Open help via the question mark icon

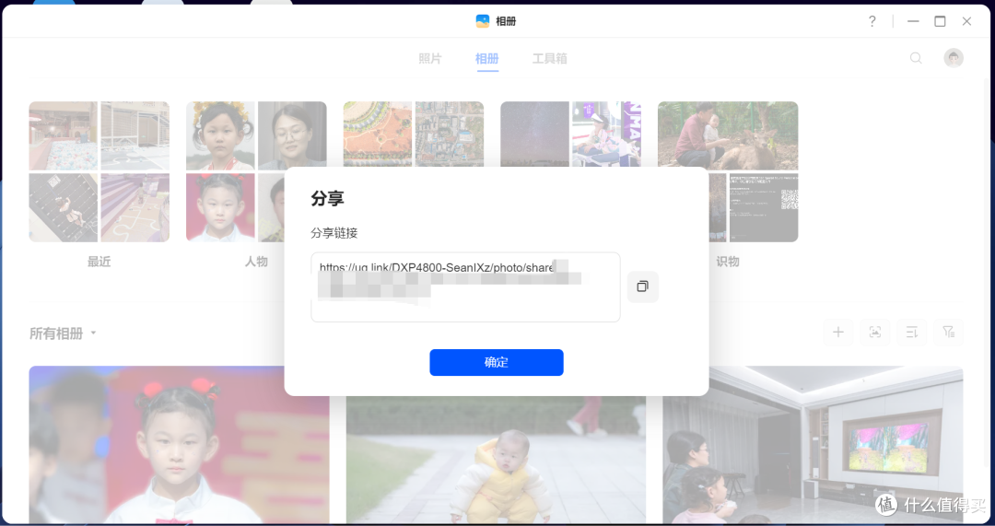[x=872, y=21]
